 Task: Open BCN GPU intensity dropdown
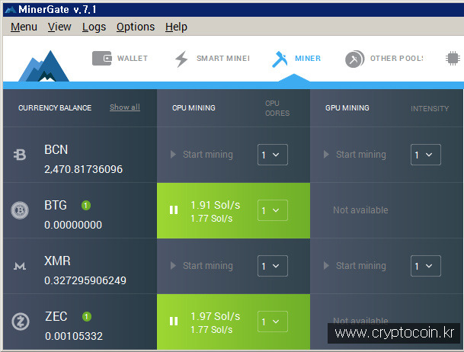coord(426,155)
